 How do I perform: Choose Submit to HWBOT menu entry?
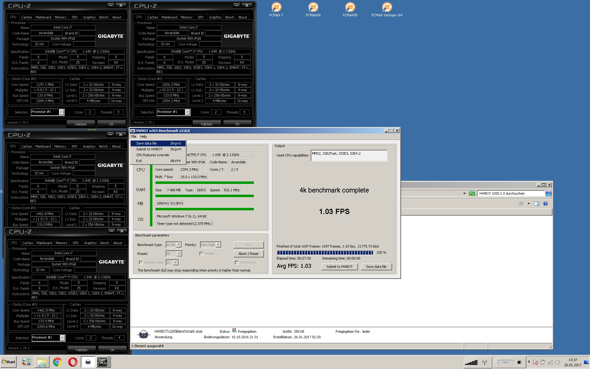point(158,149)
